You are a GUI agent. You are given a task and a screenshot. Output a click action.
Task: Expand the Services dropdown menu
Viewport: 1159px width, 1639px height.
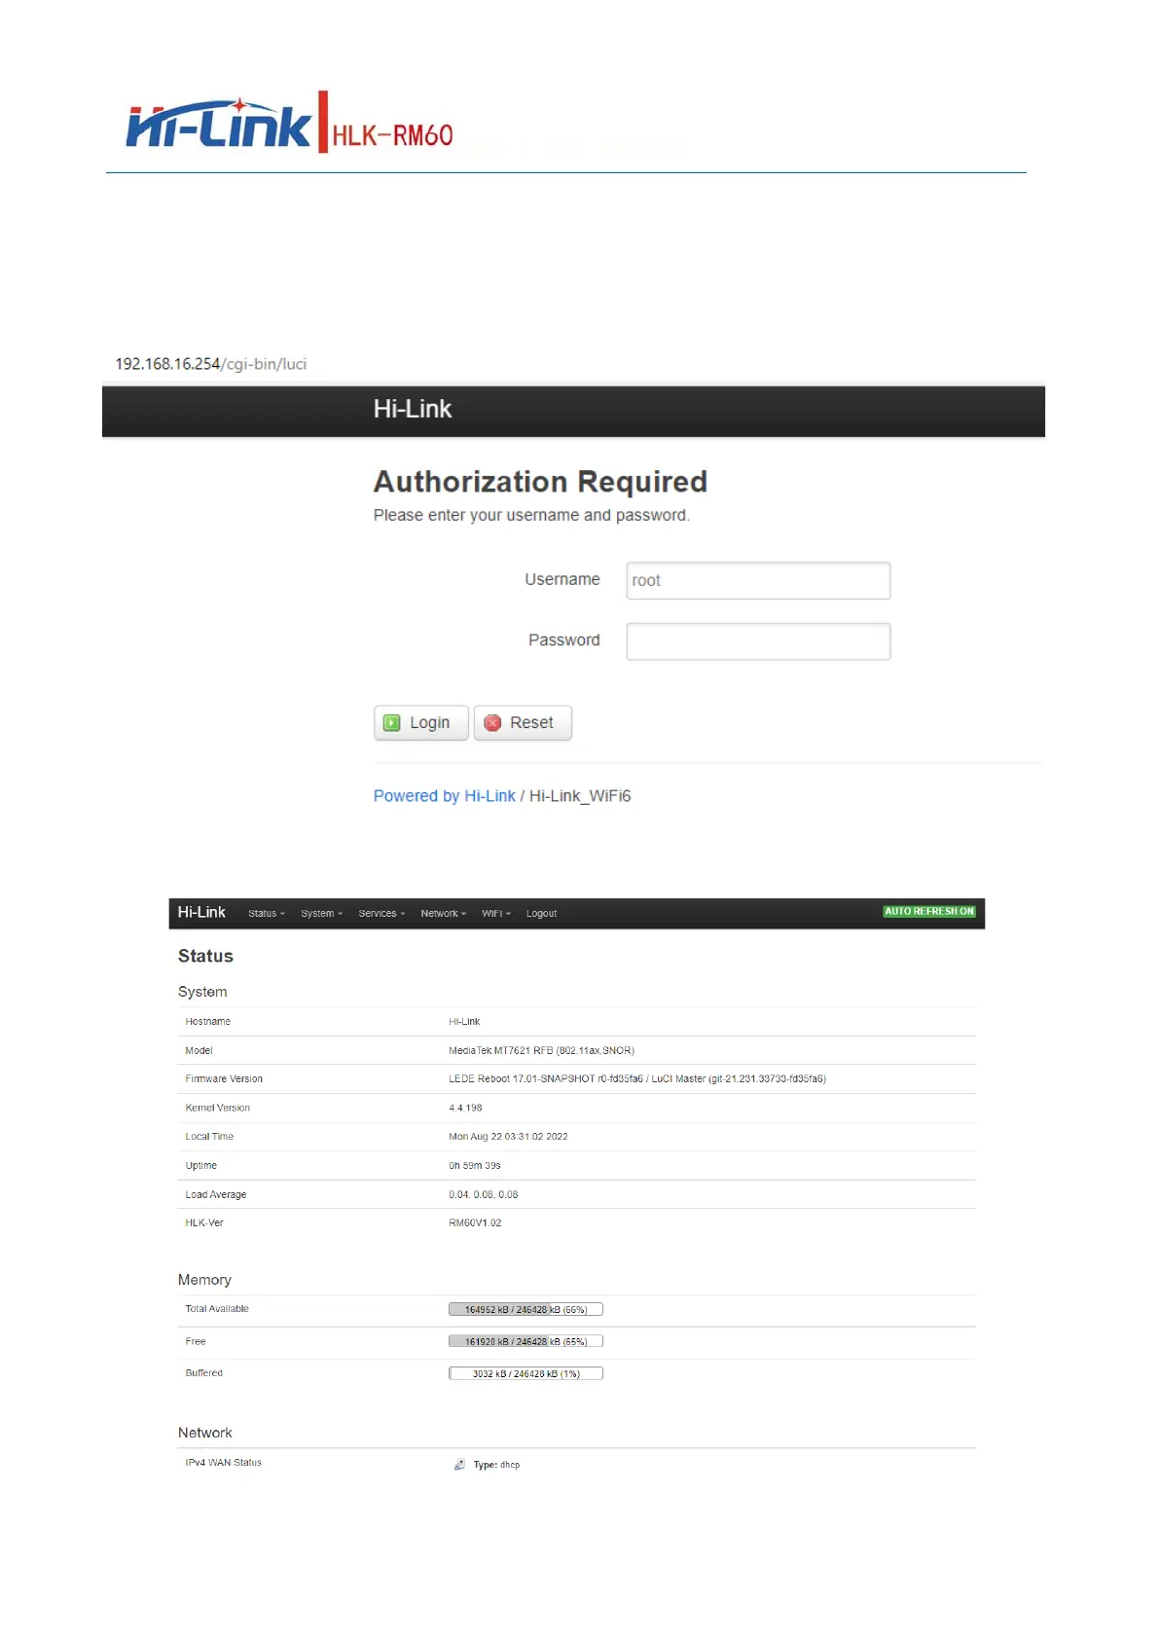tap(381, 914)
